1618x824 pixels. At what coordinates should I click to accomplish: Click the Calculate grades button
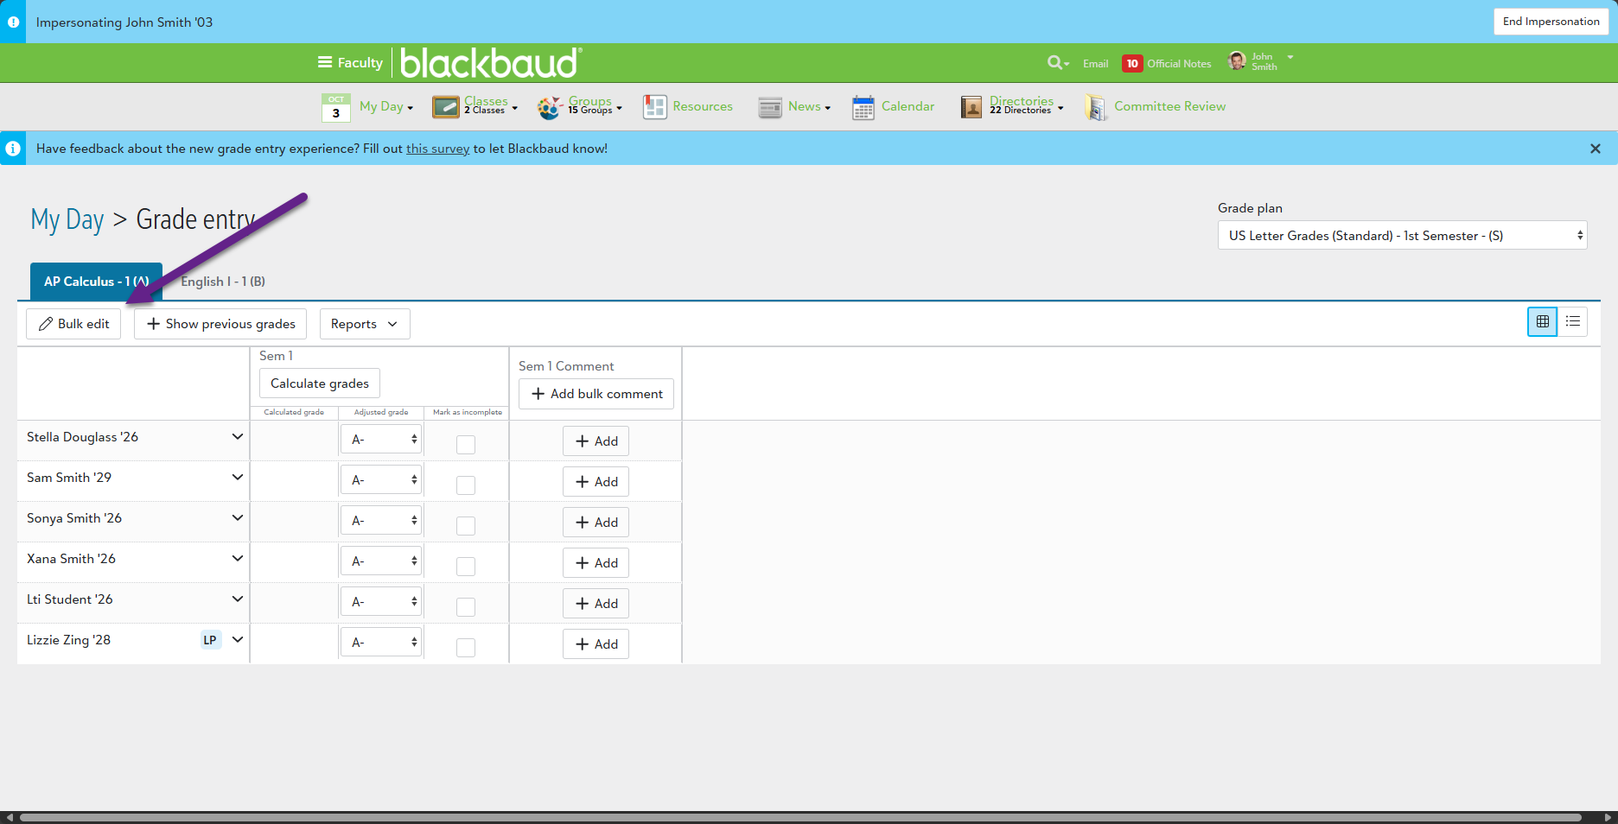(x=320, y=383)
